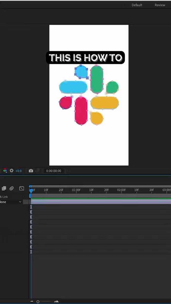Screen dimensions: 171x304
Task: Zoom out timeline with small mountain icon
Action: point(32,301)
